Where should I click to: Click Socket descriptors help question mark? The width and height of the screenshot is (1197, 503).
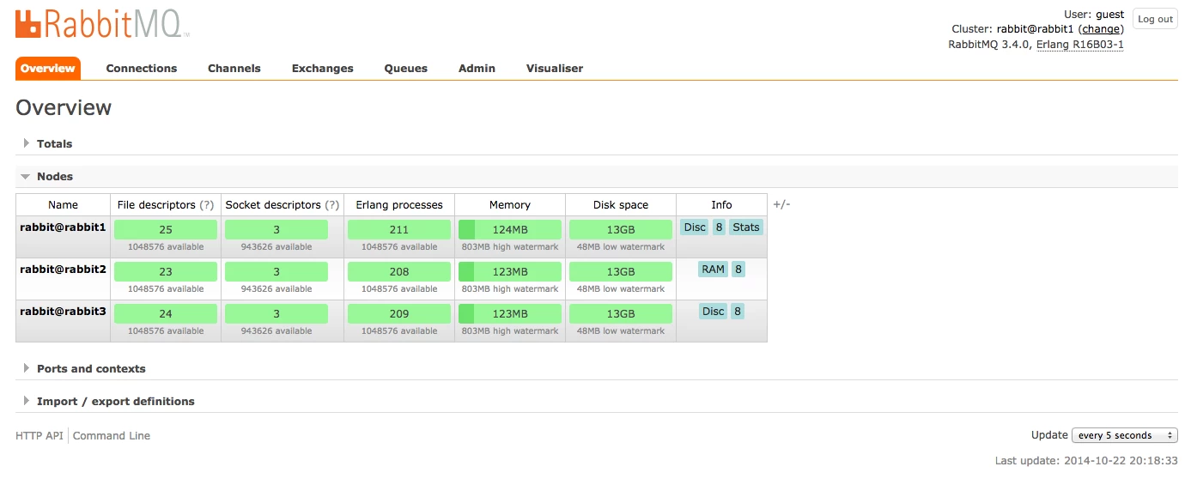332,205
